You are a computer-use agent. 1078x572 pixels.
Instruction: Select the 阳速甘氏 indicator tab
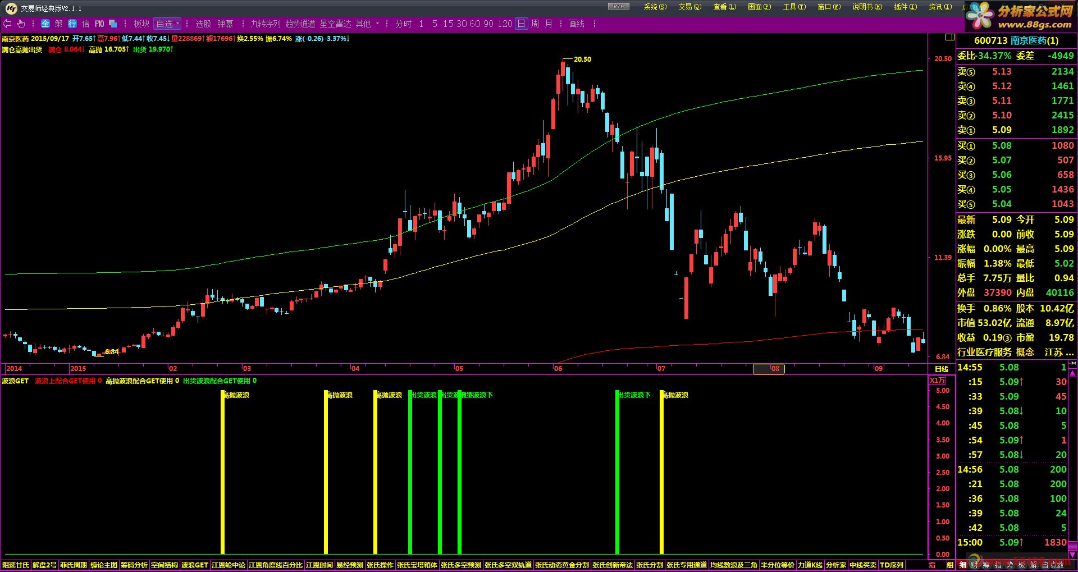pos(16,565)
